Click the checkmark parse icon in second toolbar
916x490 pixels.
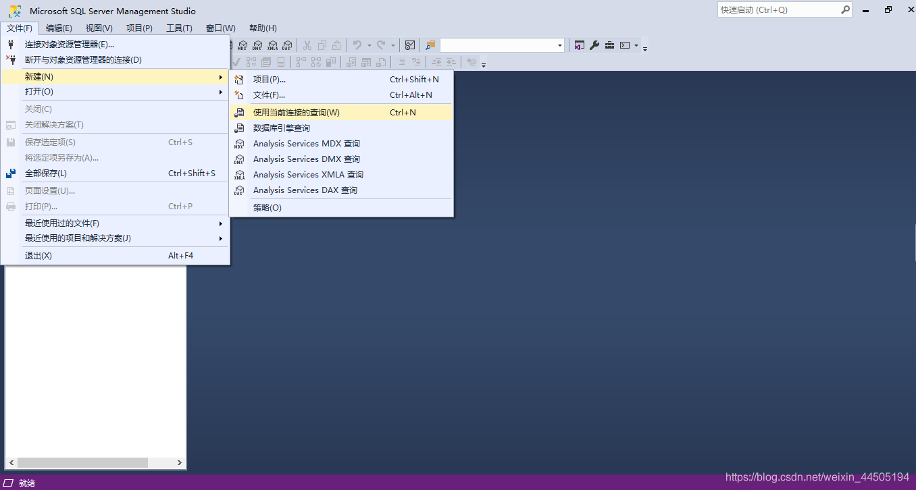pyautogui.click(x=236, y=62)
